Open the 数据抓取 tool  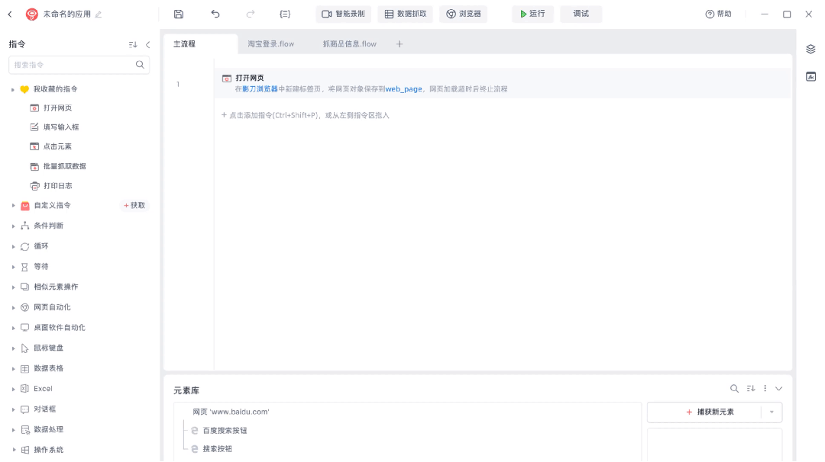click(405, 14)
